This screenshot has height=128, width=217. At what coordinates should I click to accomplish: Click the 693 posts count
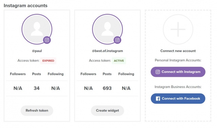[x=107, y=88]
